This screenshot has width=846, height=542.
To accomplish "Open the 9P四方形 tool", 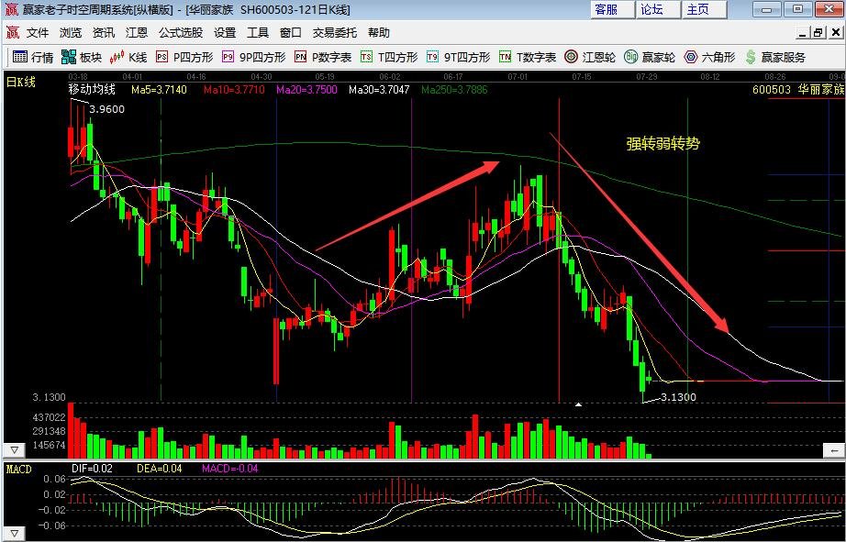I will [253, 57].
